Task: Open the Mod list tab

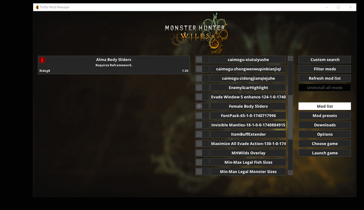Action: tap(325, 106)
